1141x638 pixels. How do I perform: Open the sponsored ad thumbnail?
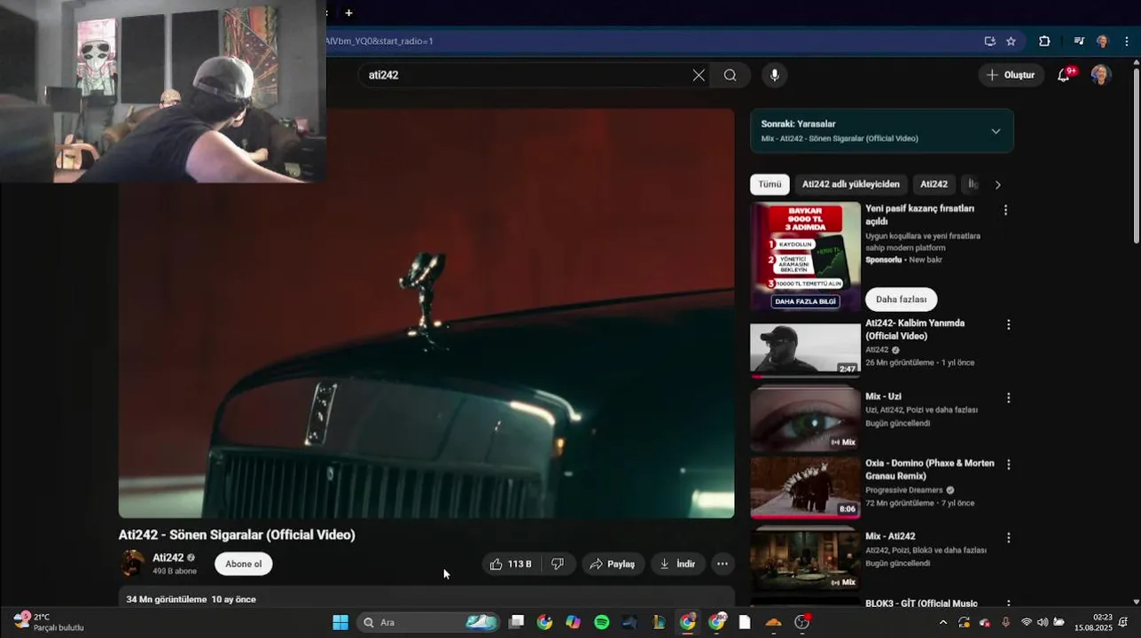(x=805, y=256)
